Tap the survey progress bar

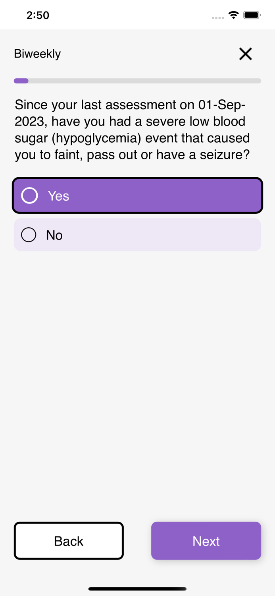click(137, 80)
